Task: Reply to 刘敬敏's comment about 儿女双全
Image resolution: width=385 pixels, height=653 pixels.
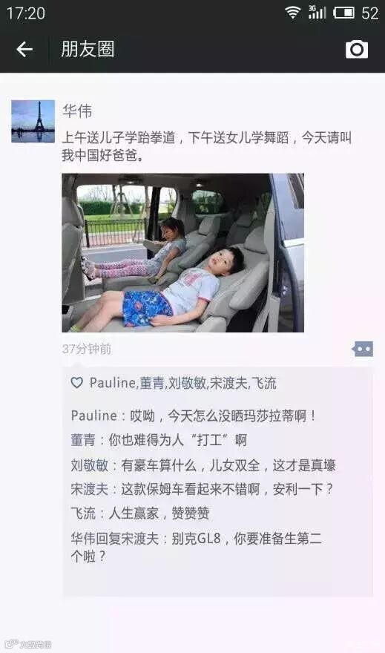Action: click(203, 465)
